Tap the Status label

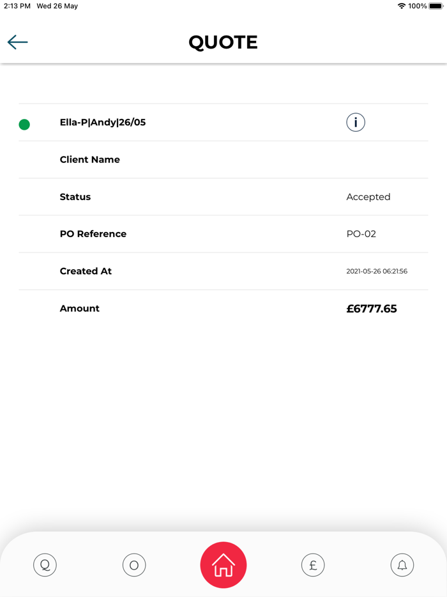coord(75,197)
